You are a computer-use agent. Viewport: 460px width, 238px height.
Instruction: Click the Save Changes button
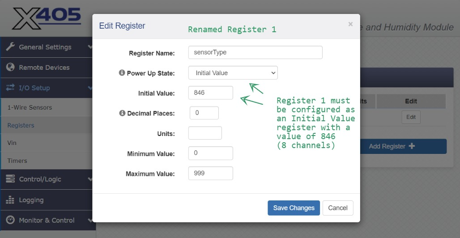[294, 208]
